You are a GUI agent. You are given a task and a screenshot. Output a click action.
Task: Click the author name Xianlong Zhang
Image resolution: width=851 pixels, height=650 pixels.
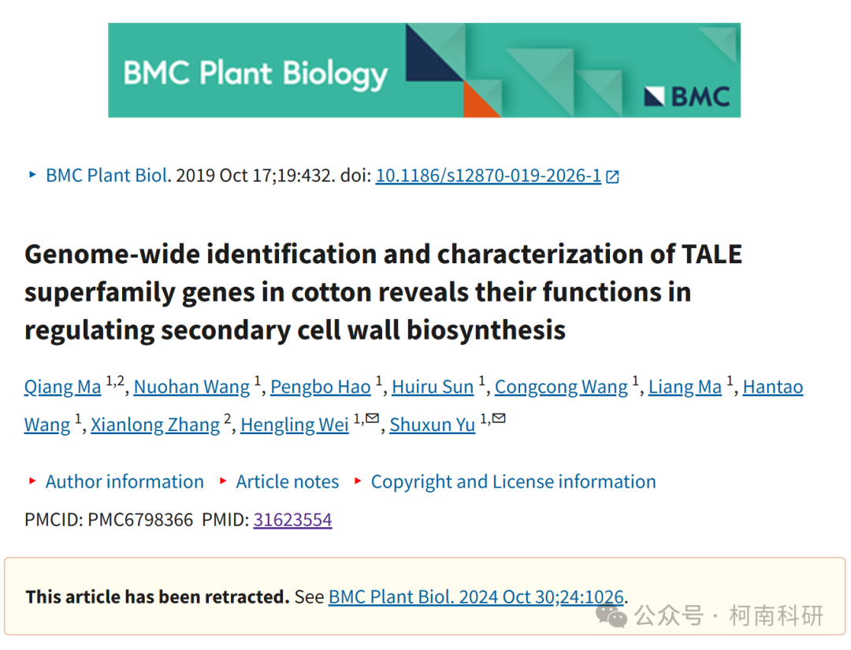click(x=155, y=425)
